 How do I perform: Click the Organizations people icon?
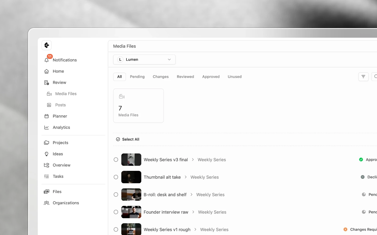pos(47,203)
